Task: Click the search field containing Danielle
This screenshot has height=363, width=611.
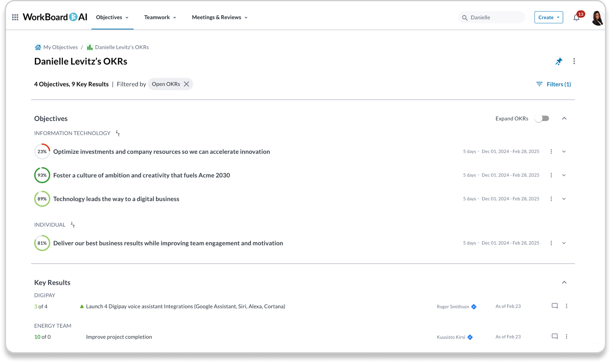Action: [492, 17]
